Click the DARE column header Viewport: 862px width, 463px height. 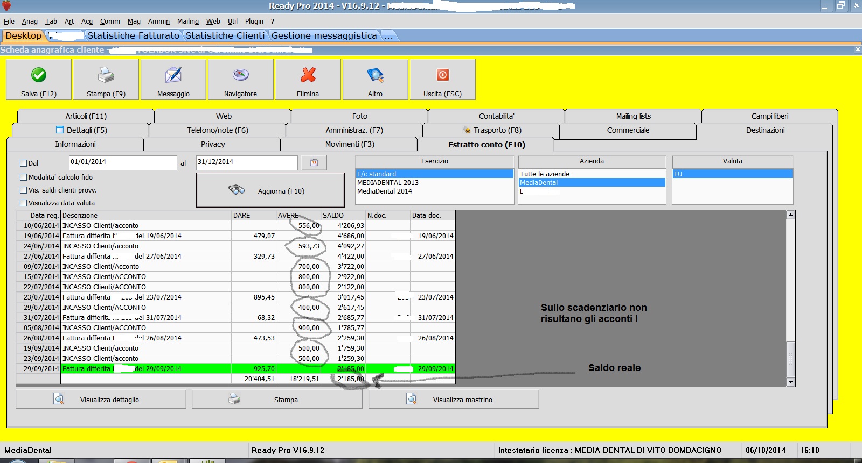point(254,216)
